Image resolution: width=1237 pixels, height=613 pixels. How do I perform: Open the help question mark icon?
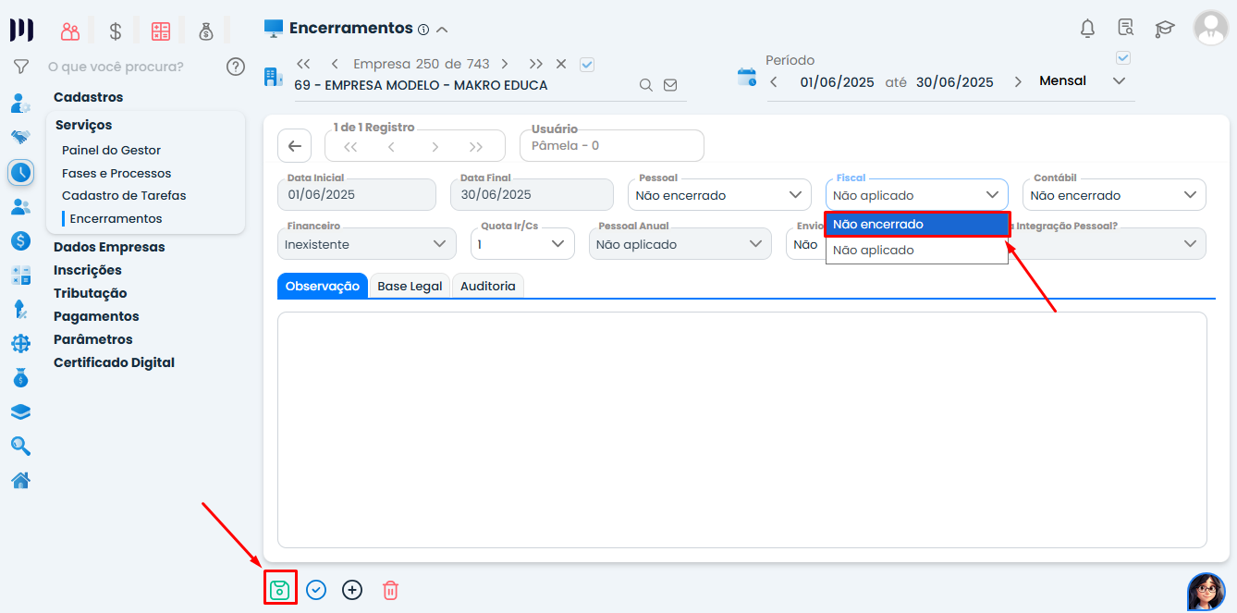pos(236,67)
